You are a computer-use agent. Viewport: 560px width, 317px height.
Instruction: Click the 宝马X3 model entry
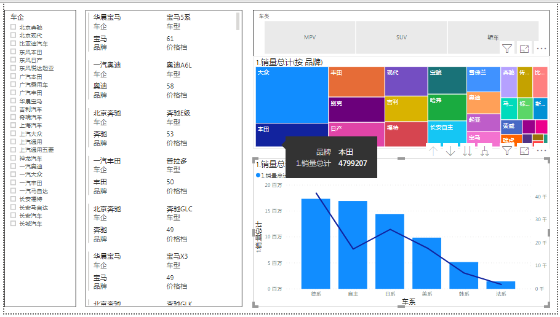point(177,256)
